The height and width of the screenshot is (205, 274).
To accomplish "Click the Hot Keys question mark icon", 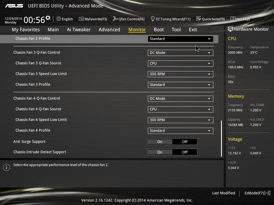I will click(x=233, y=19).
